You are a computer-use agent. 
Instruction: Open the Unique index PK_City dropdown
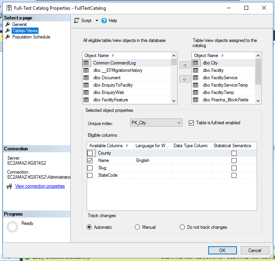tap(156, 123)
